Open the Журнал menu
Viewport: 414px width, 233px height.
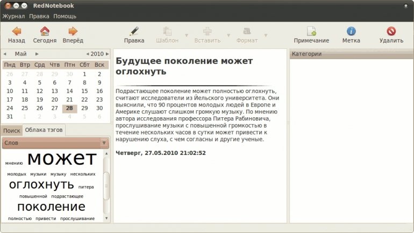coord(13,16)
